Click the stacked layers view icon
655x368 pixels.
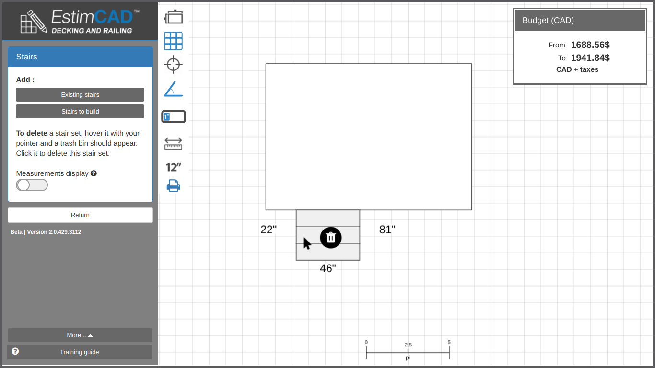(174, 17)
